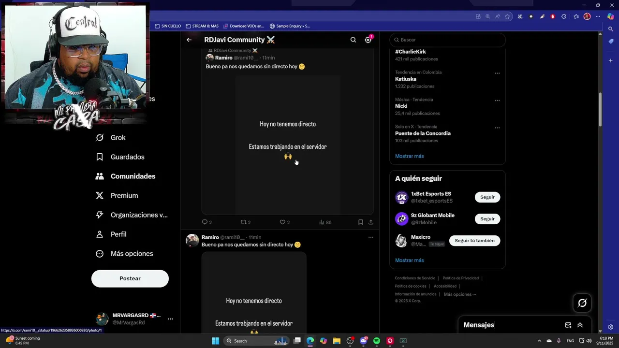Image resolution: width=619 pixels, height=348 pixels.
Task: Open the Download VODs bookmark
Action: point(244,26)
